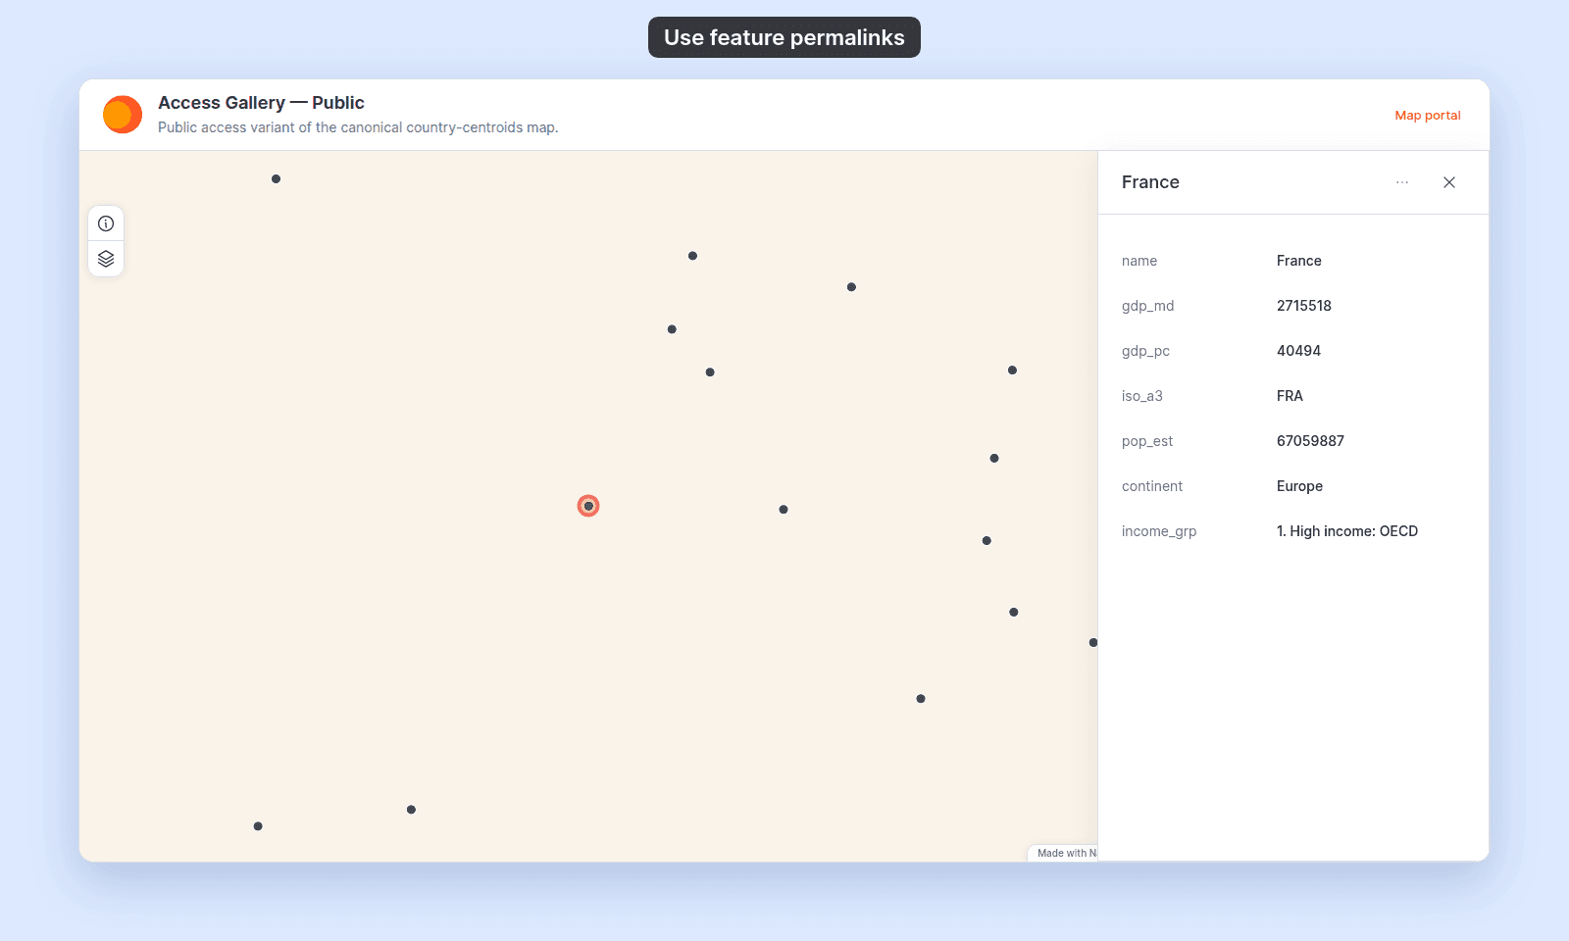Open the Map portal link
This screenshot has width=1569, height=941.
coord(1428,116)
